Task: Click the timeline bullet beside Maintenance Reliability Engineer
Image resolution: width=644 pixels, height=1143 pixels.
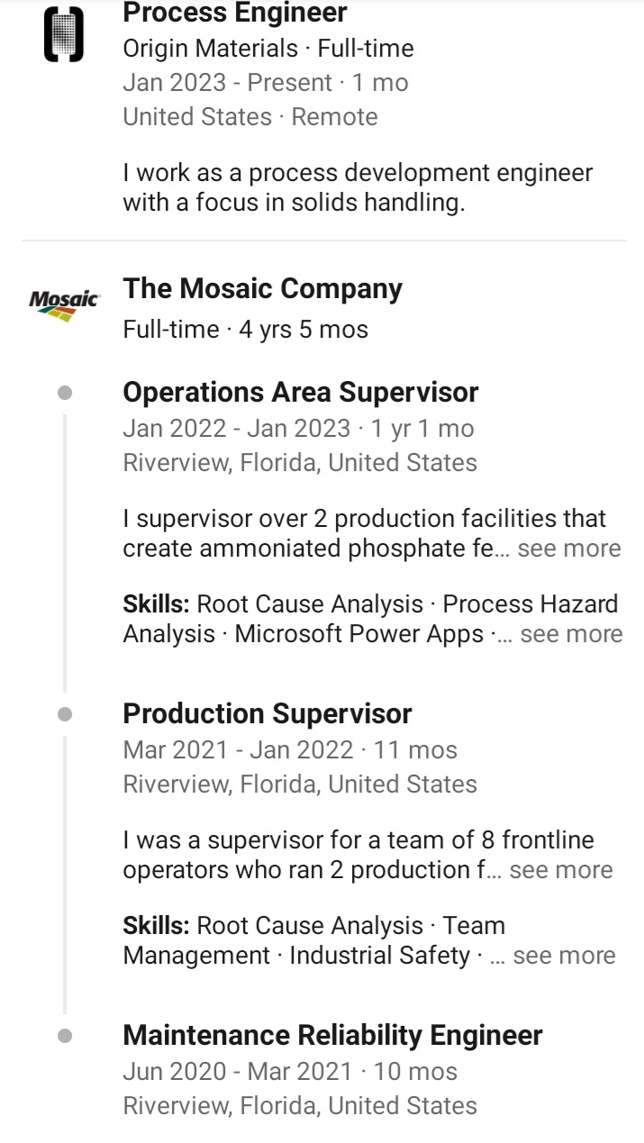Action: [64, 1036]
